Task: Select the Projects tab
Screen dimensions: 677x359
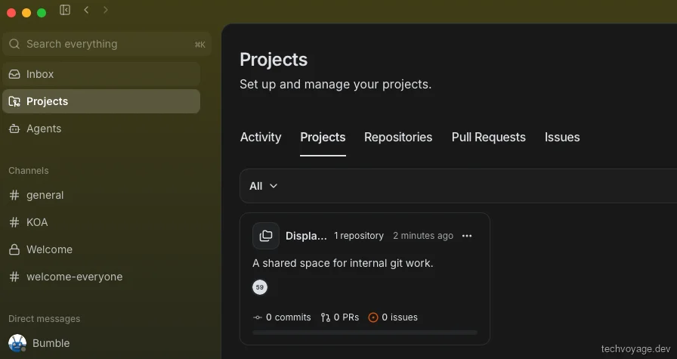Action: (323, 138)
